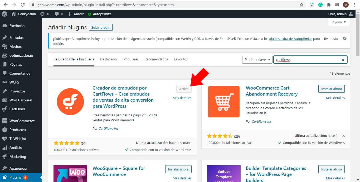
Task: Open Plugins in sidebar
Action: pos(21,177)
